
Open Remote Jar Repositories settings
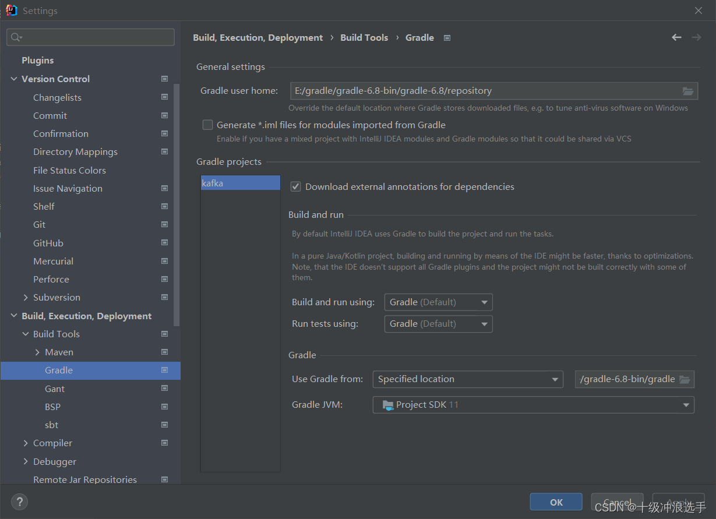[x=85, y=479]
